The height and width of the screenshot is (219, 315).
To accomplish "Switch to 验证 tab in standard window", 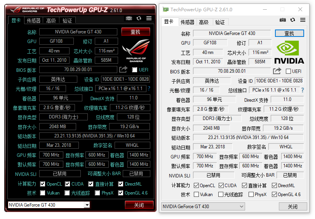I will 220,22.
